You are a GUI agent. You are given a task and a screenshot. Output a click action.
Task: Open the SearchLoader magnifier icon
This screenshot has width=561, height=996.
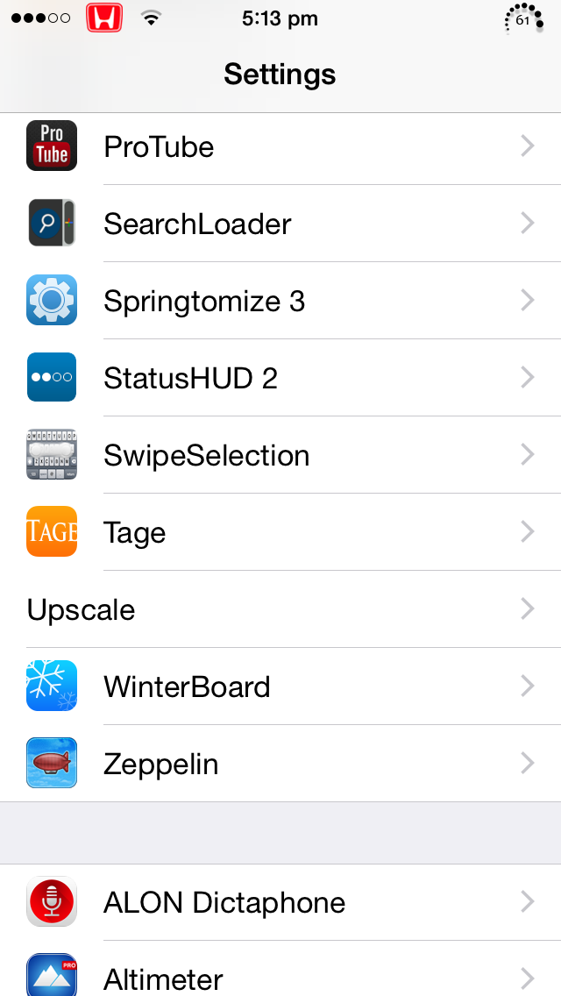click(x=52, y=223)
